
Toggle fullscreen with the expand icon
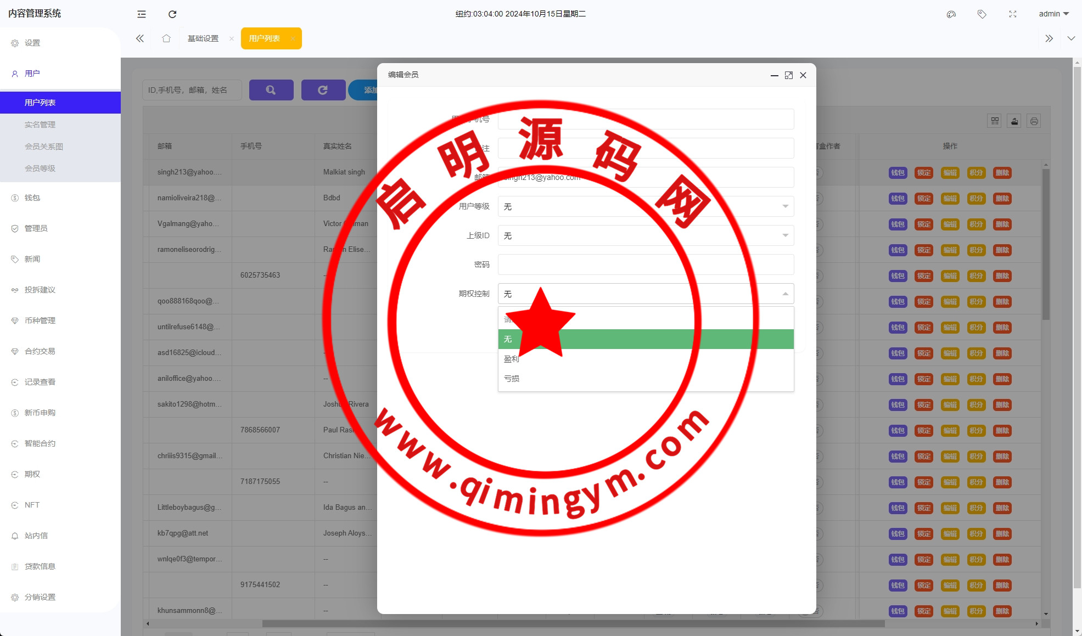point(1013,14)
